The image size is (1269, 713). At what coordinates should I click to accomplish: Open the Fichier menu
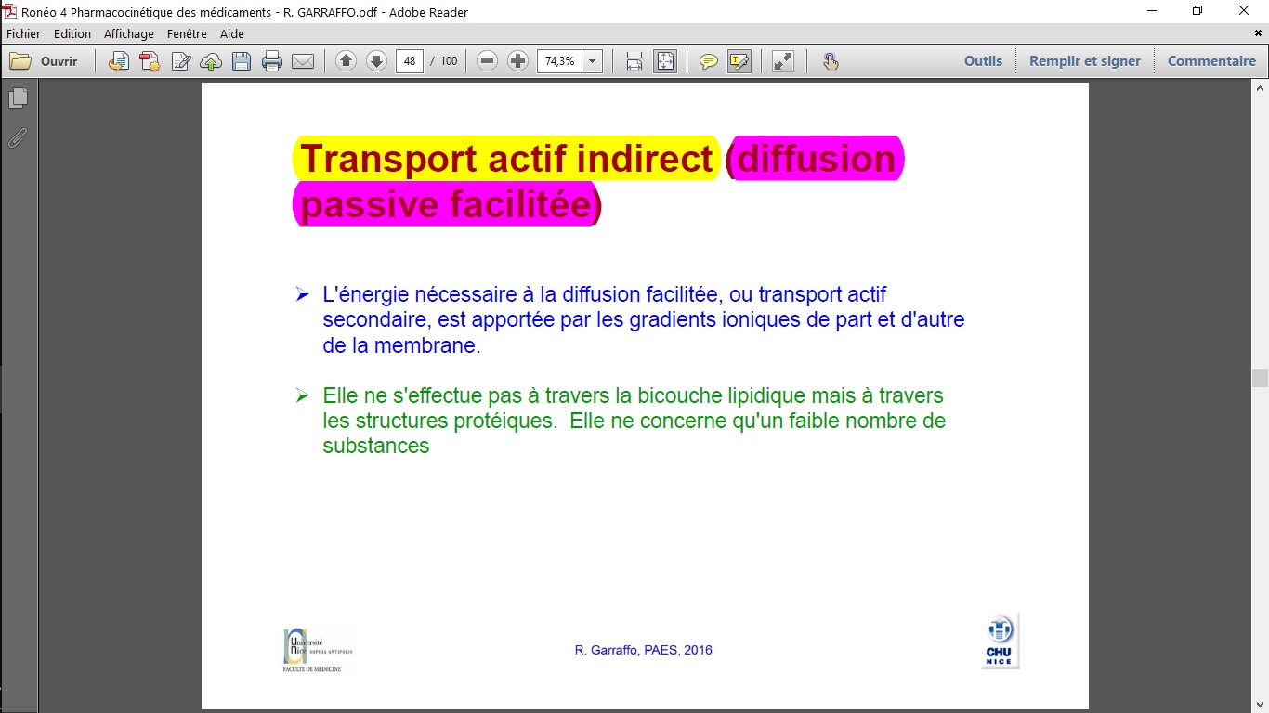(23, 33)
